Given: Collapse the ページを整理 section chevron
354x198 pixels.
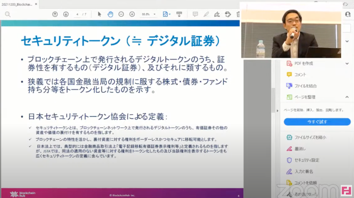Looking at the screenshot, I should click(x=347, y=97).
